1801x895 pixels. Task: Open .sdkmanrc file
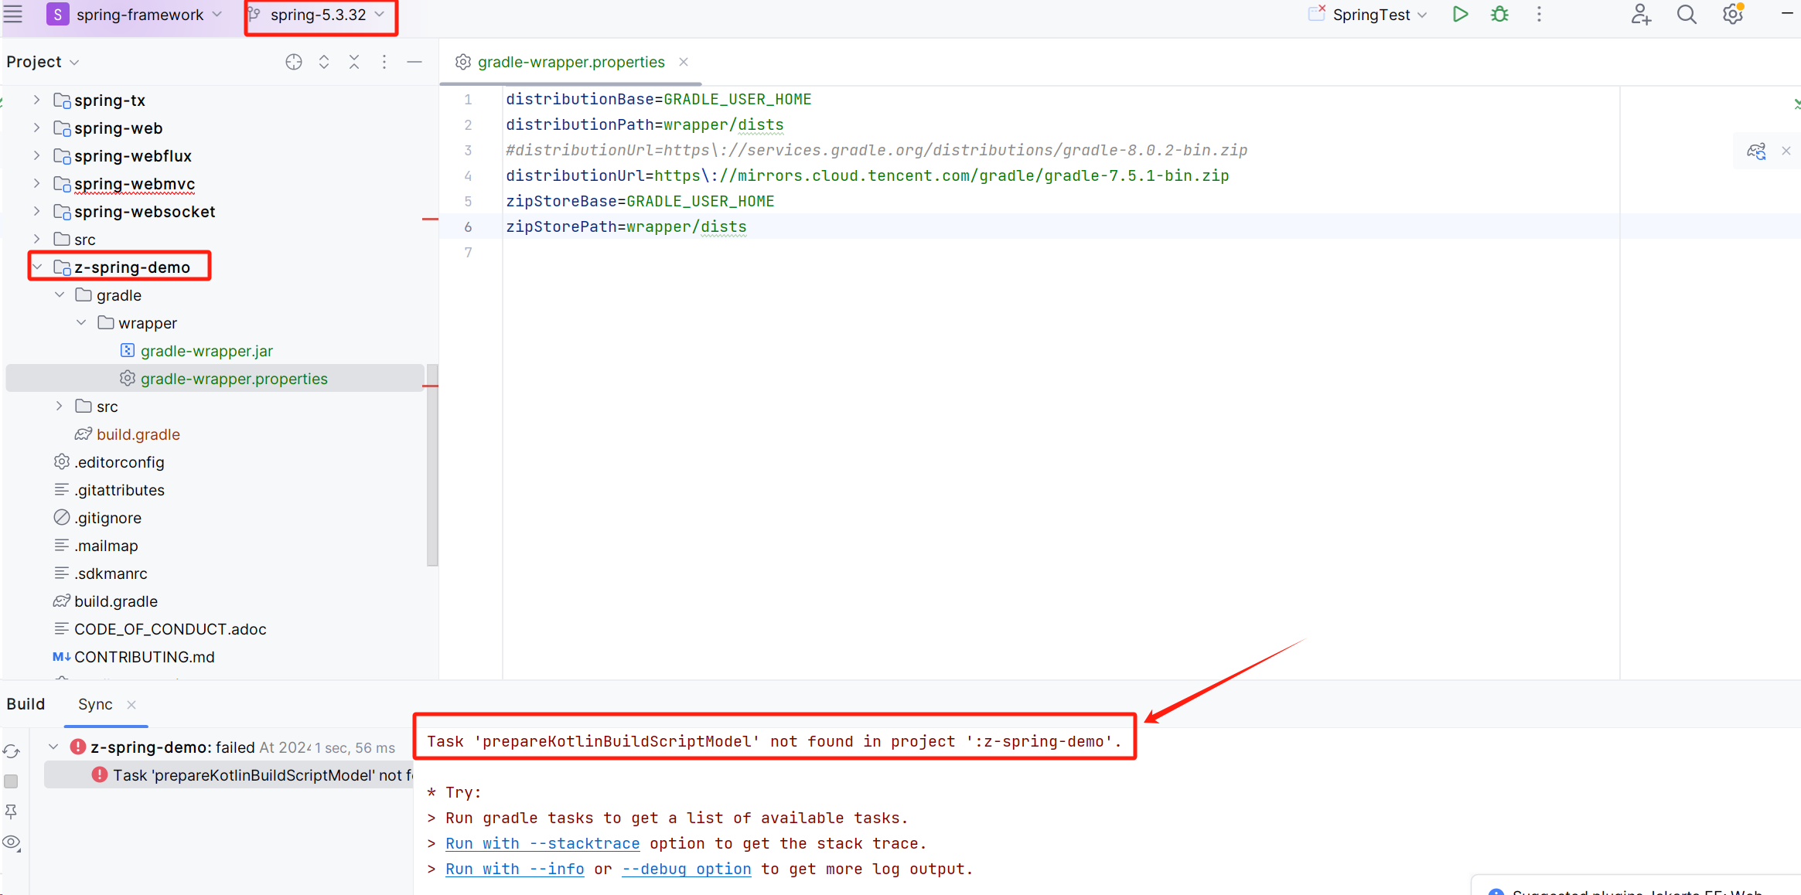(111, 573)
